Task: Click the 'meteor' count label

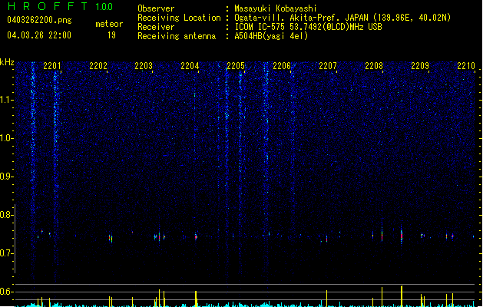Action: coord(109,24)
